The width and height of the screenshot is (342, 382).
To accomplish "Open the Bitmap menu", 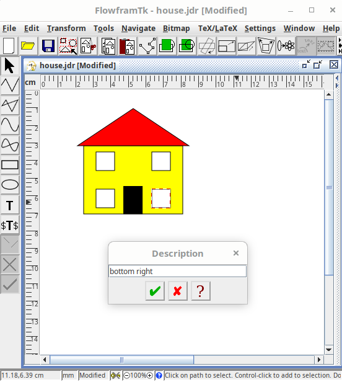I will click(x=176, y=29).
